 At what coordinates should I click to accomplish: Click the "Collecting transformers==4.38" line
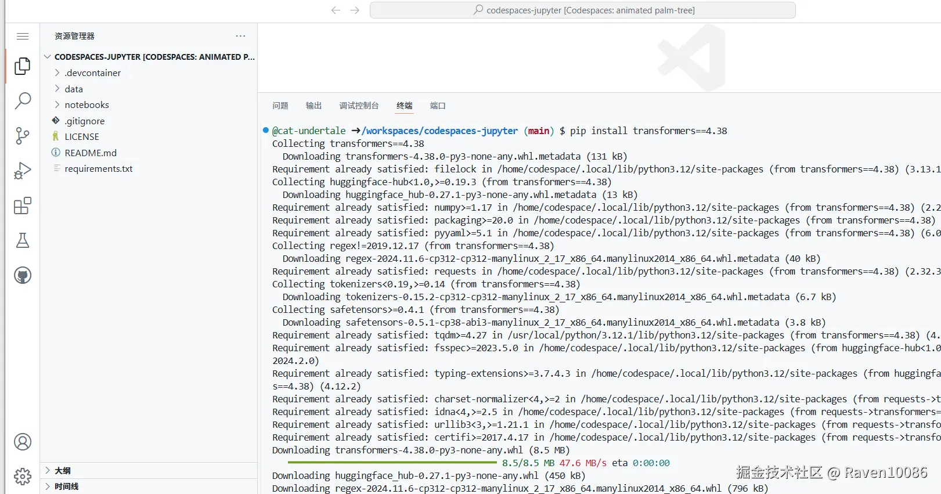348,143
